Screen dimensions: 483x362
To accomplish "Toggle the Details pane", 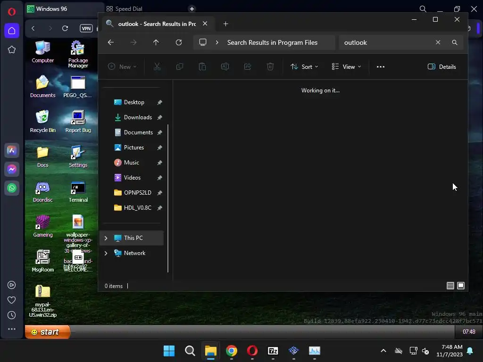I will point(441,66).
